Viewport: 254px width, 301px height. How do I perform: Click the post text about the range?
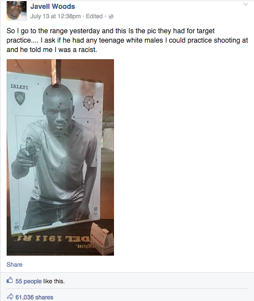(x=127, y=40)
